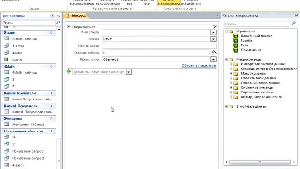Expand Фильтр, запрос или поиск folder

coord(231,97)
